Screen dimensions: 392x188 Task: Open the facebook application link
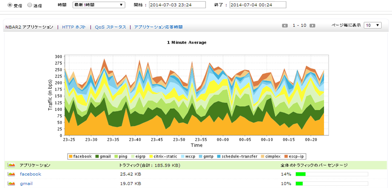(x=30, y=174)
